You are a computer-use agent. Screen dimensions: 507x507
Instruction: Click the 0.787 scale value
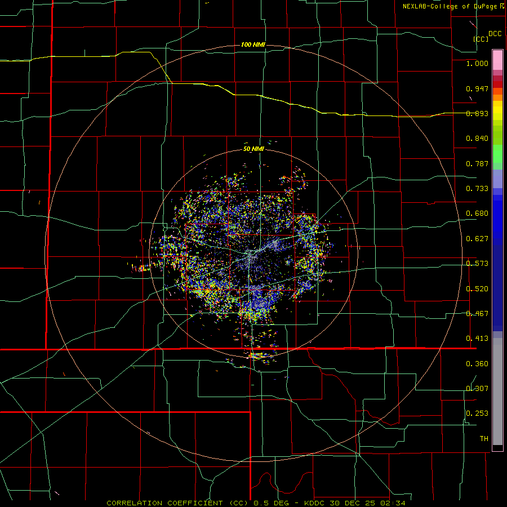click(x=477, y=163)
